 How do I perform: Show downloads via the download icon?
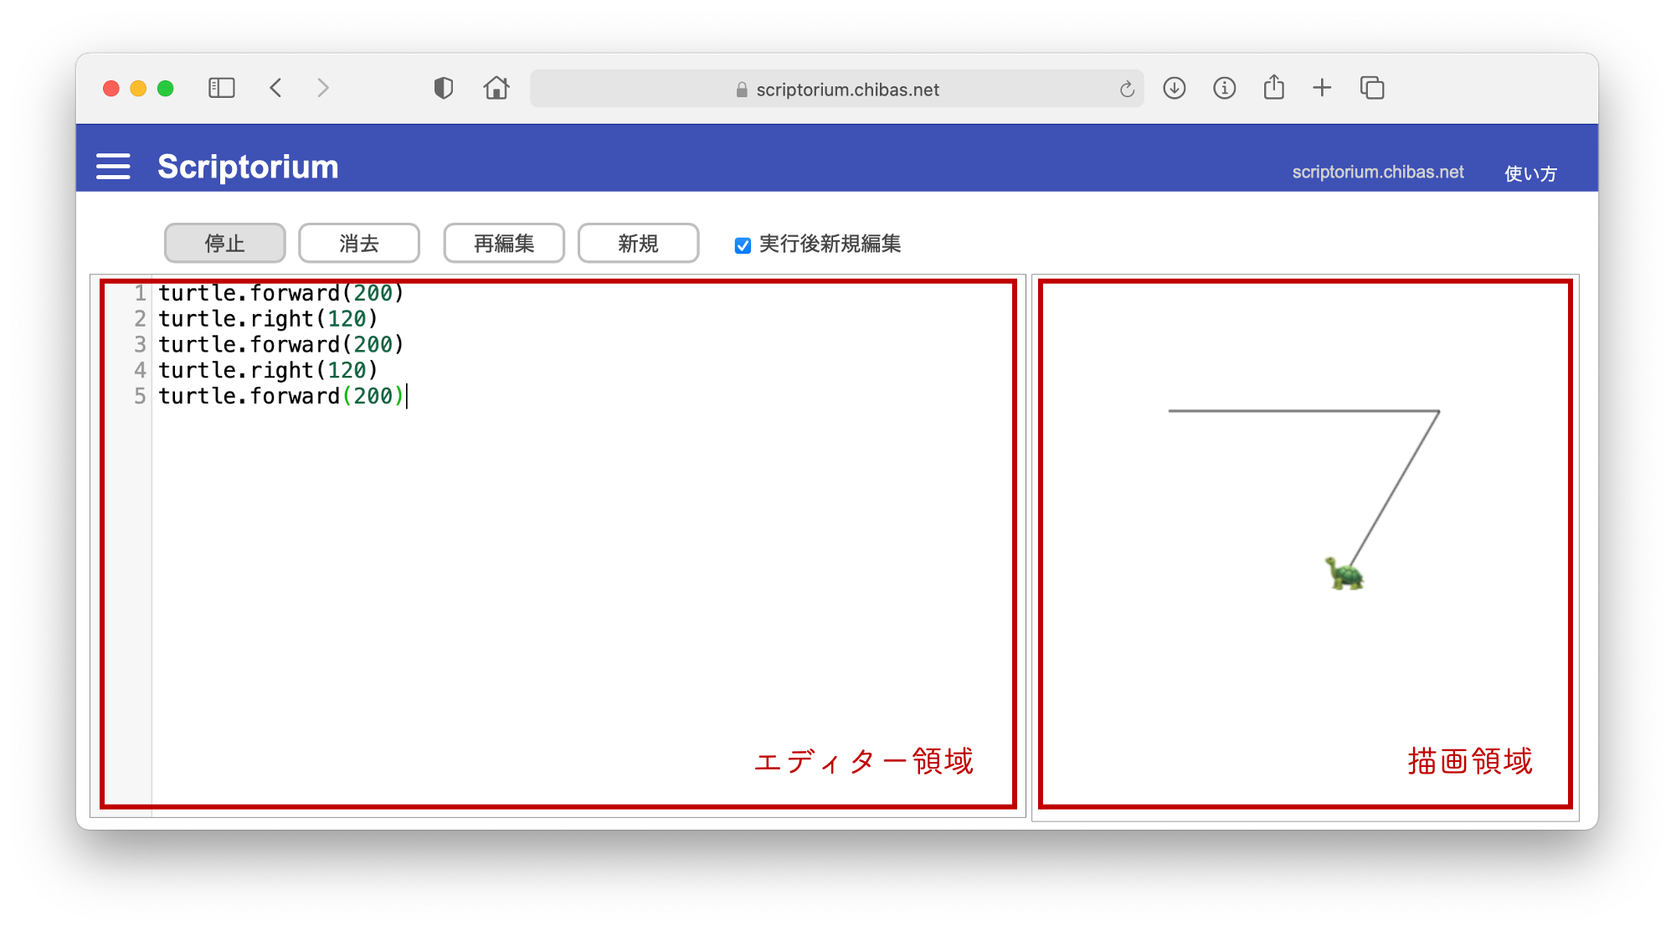click(1175, 88)
